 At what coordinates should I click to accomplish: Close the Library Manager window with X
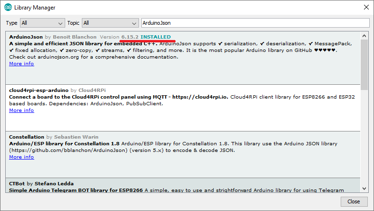(x=365, y=8)
